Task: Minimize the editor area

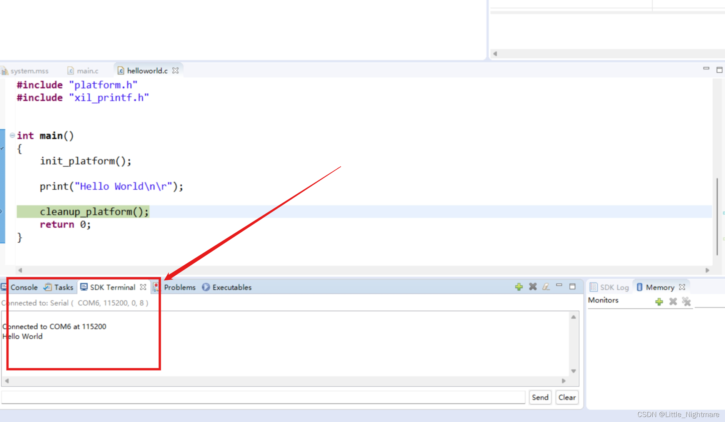Action: pos(706,69)
